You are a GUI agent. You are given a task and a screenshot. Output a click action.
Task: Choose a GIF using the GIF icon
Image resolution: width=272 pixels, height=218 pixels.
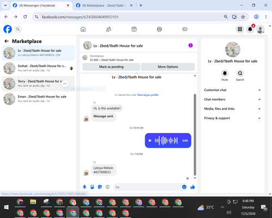point(108,187)
